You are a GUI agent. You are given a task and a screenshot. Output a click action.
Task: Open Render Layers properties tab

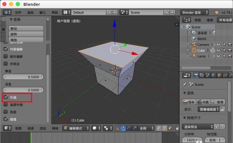[202, 75]
